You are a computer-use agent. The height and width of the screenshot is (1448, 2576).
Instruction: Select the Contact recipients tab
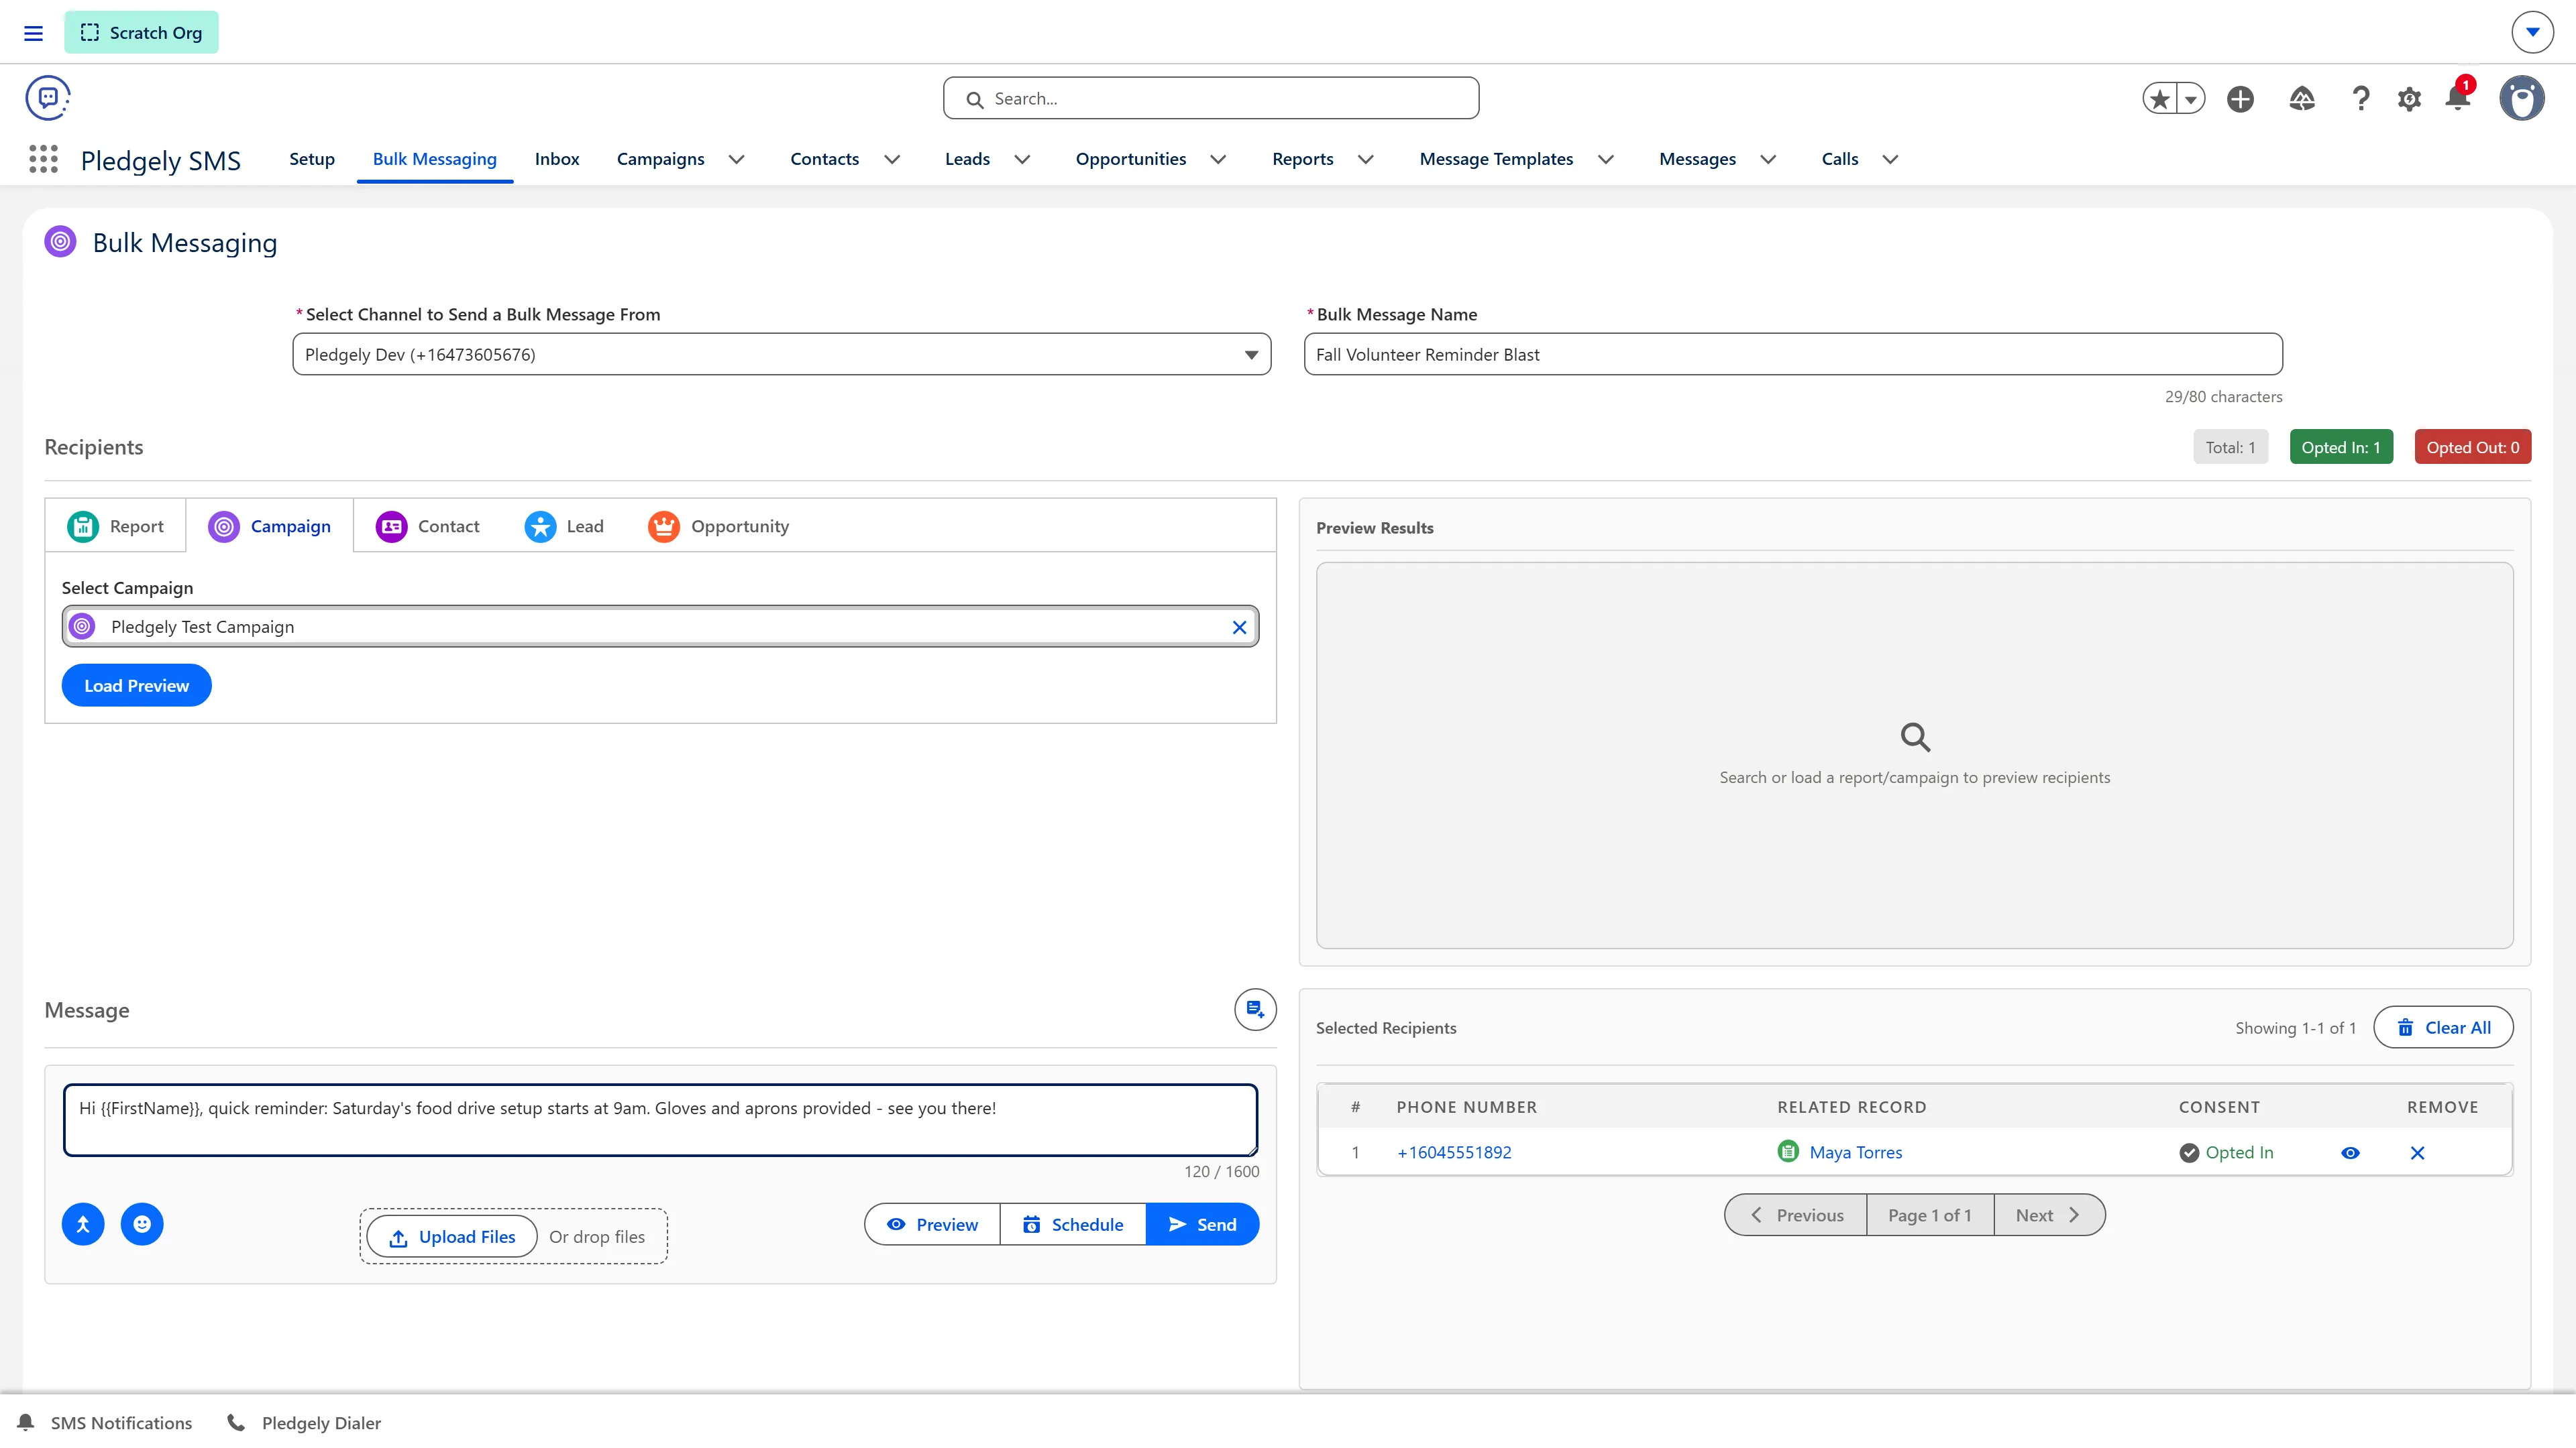tap(428, 527)
